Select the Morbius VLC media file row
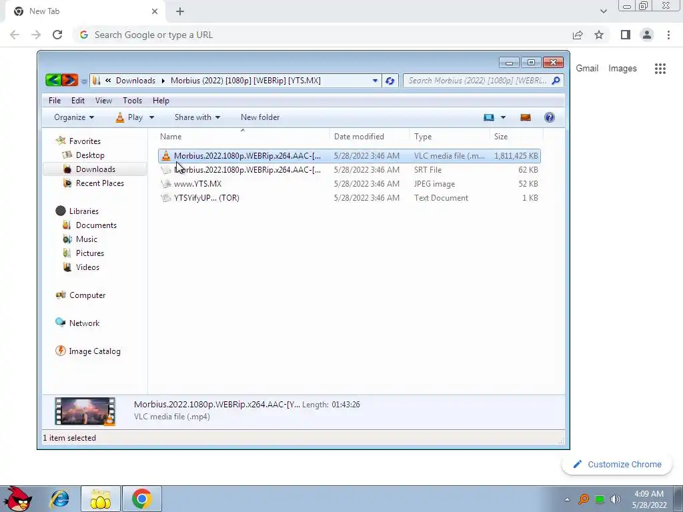Viewport: 683px width, 512px height. pos(350,156)
